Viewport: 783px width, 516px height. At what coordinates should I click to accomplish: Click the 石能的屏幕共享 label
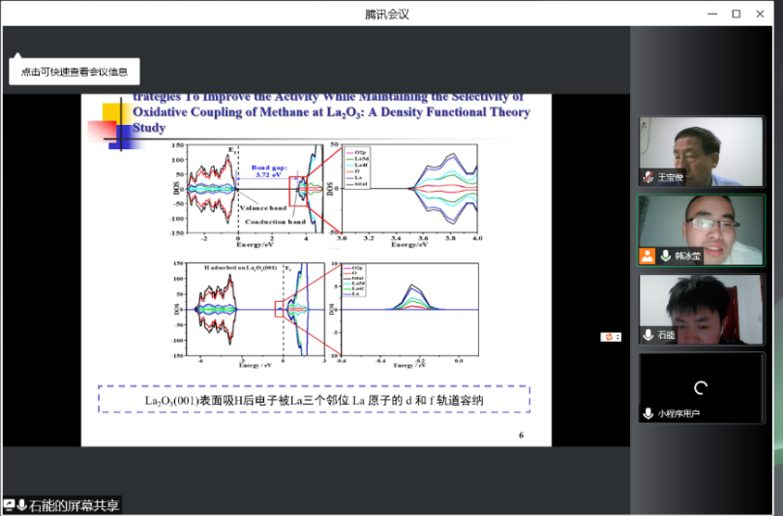[x=74, y=505]
